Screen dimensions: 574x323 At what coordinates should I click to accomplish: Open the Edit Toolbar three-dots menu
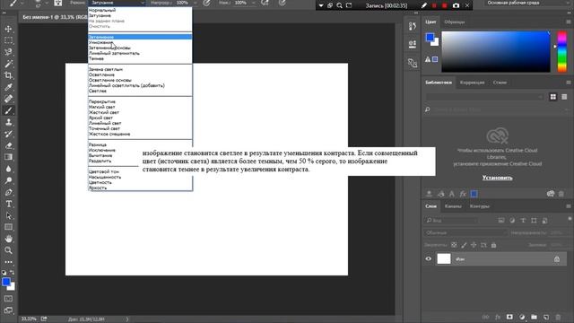(x=8, y=262)
